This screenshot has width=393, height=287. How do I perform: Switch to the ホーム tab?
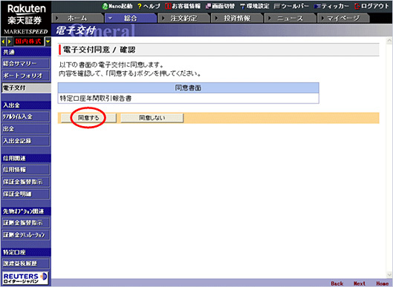click(x=78, y=18)
